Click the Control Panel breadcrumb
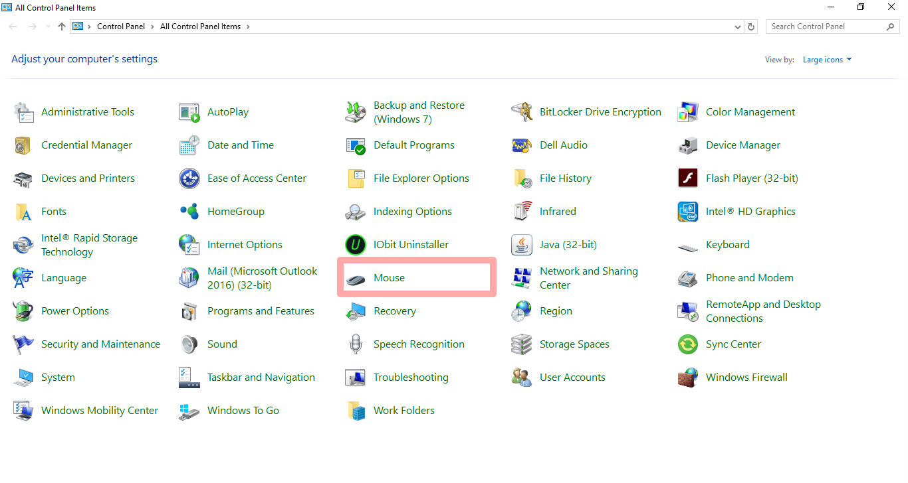Viewport: 908px width, 483px height. 121,27
